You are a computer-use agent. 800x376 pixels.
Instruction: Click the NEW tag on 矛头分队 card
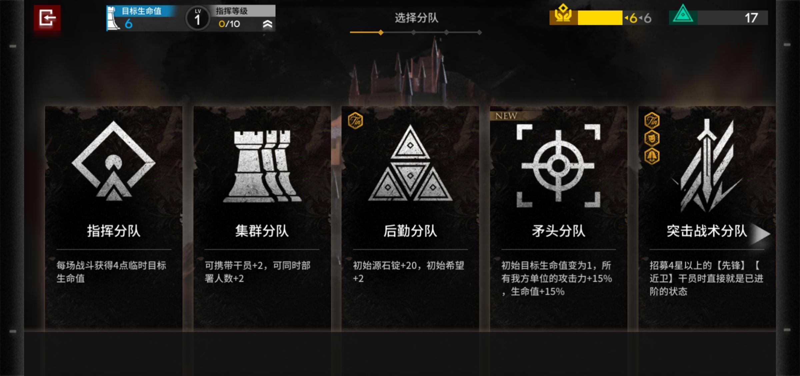(x=506, y=116)
